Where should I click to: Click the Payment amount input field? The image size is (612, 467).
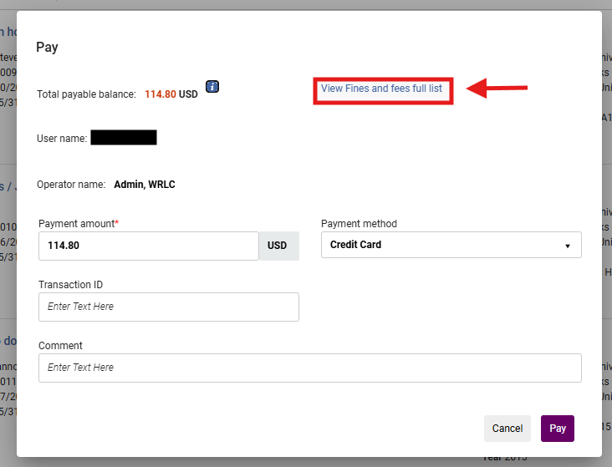[148, 246]
